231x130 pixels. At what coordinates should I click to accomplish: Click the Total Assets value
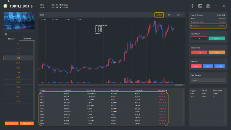[x=221, y=15]
